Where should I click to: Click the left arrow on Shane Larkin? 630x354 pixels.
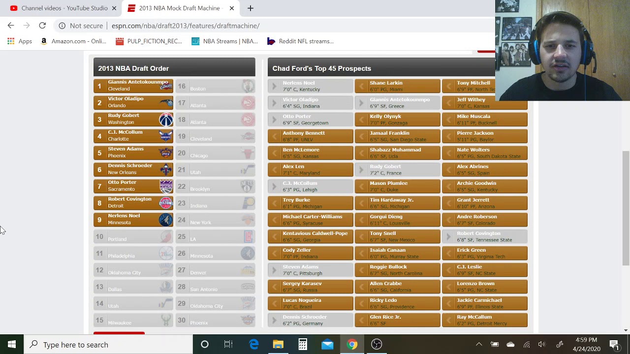pos(362,86)
